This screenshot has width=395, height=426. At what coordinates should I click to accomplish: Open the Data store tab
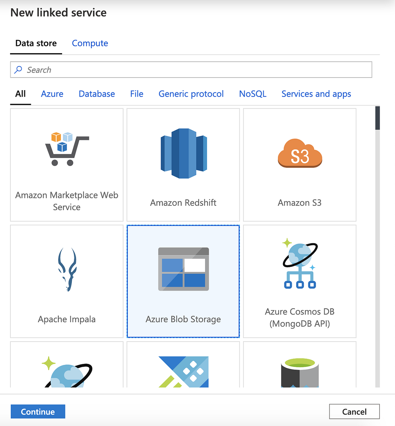[x=36, y=43]
